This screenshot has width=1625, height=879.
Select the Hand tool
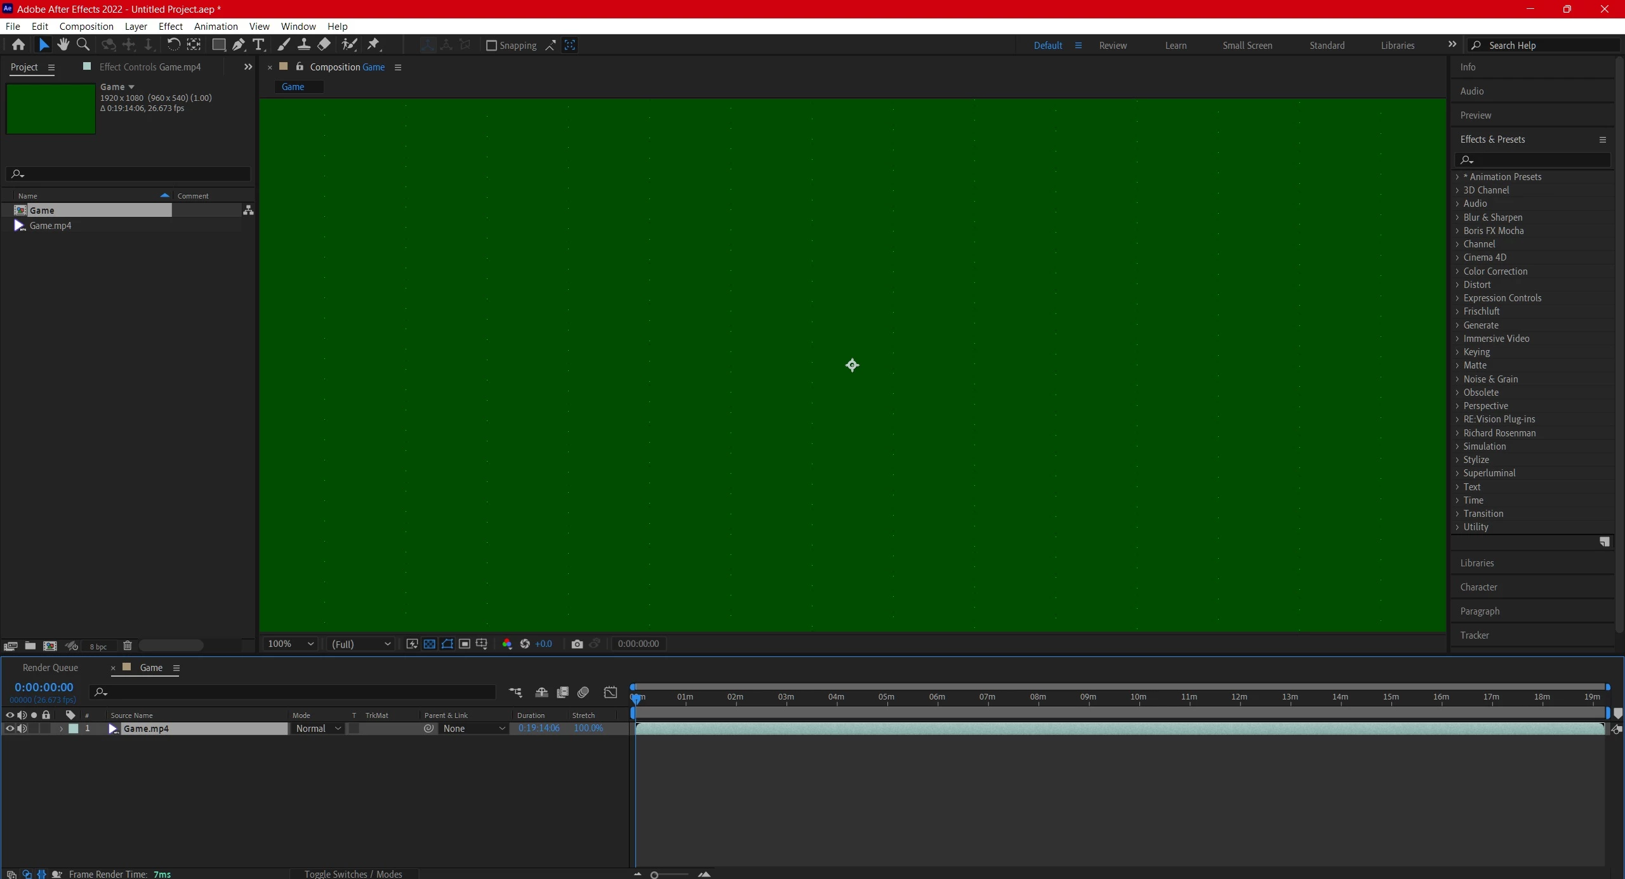[x=63, y=45]
